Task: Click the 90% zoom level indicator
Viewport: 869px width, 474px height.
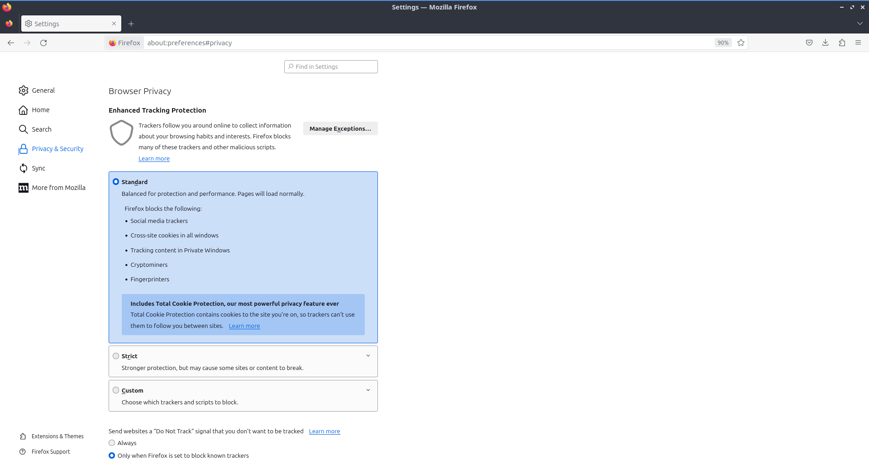Action: [x=723, y=43]
